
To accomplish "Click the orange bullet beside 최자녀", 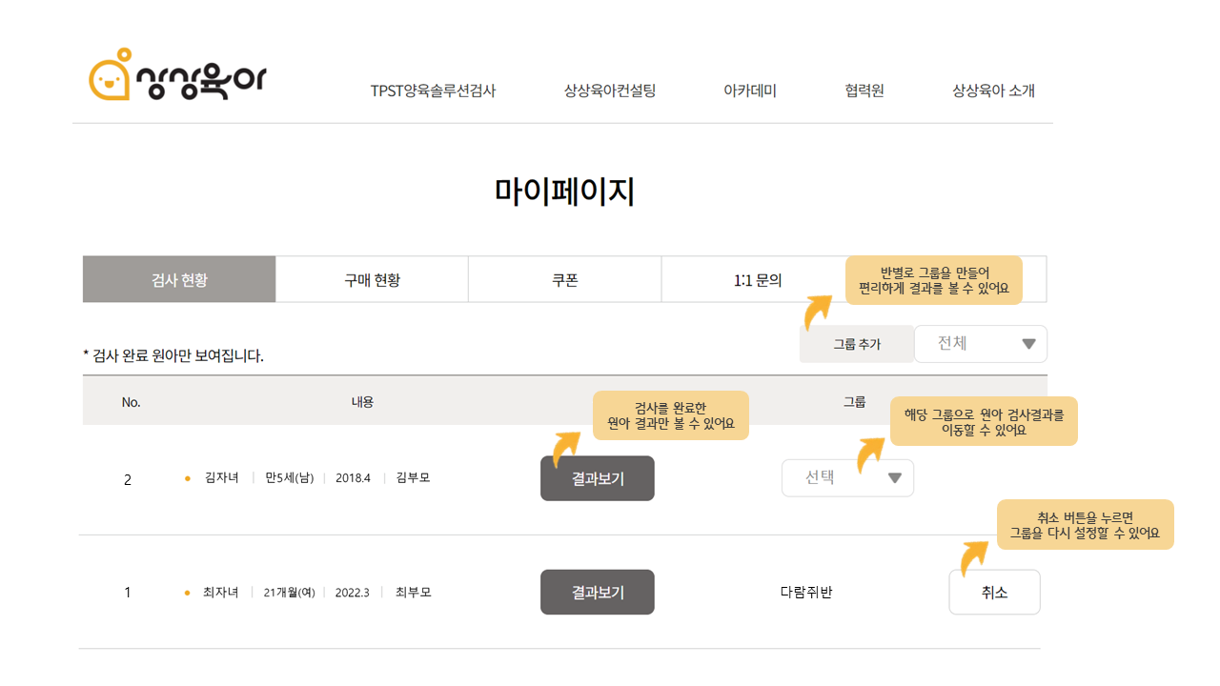I will pos(188,593).
